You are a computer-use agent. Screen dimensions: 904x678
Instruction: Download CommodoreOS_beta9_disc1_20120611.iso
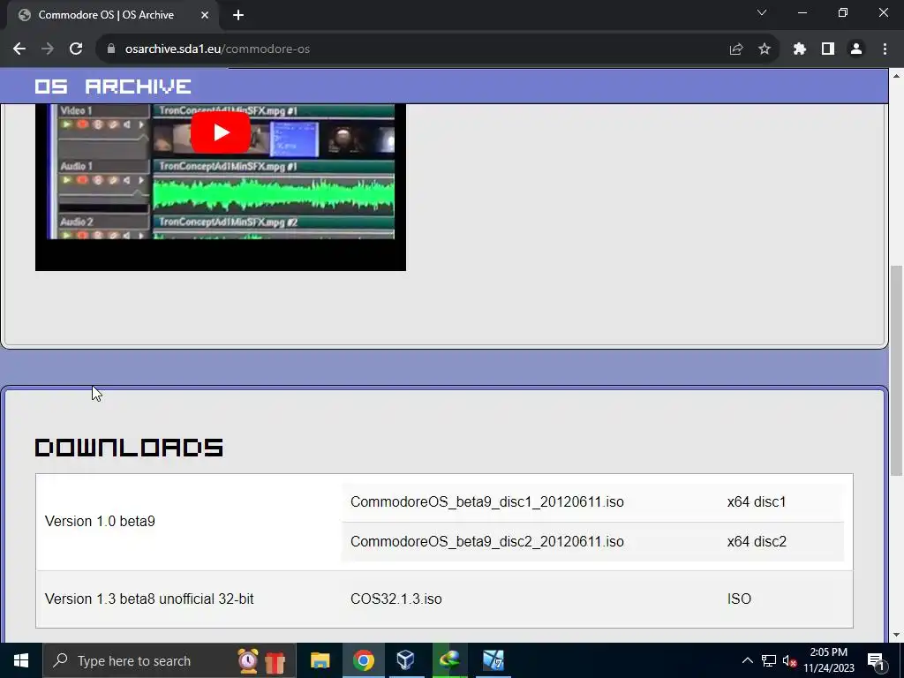tap(486, 501)
